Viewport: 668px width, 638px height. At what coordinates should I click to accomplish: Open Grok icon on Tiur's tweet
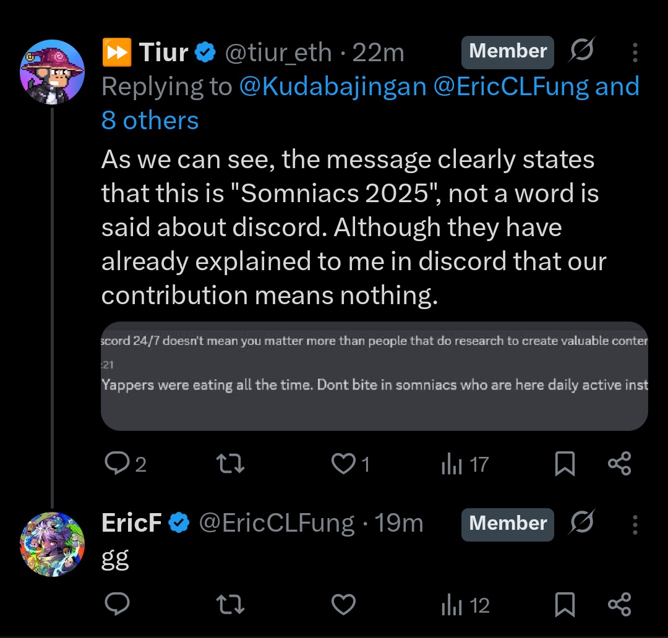tap(580, 52)
